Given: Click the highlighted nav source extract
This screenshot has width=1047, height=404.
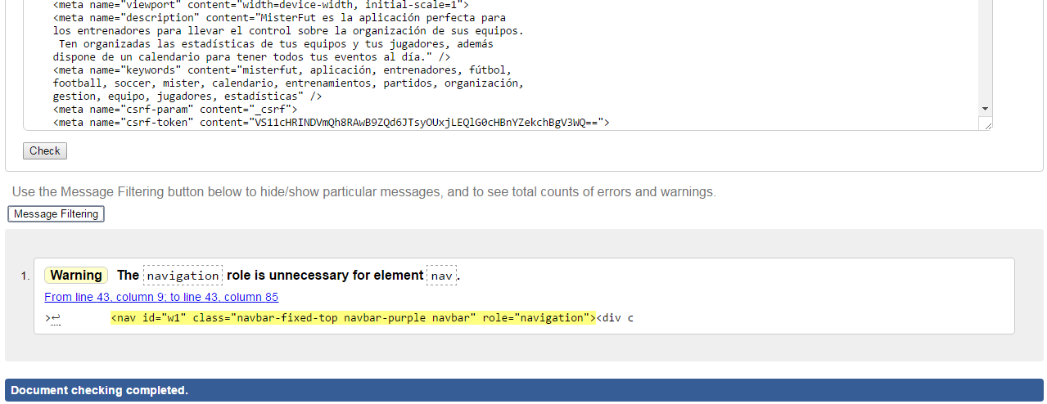Looking at the screenshot, I should coord(353,318).
